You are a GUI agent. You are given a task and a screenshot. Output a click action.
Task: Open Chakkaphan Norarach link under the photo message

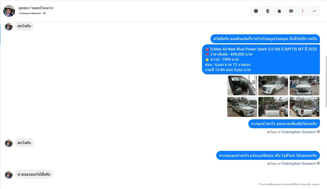(x=298, y=132)
